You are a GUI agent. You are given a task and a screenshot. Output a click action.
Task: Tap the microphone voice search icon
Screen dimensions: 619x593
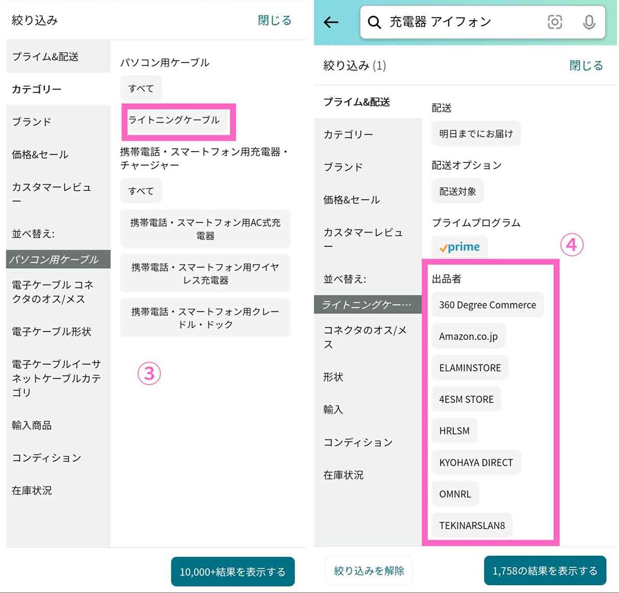click(589, 22)
